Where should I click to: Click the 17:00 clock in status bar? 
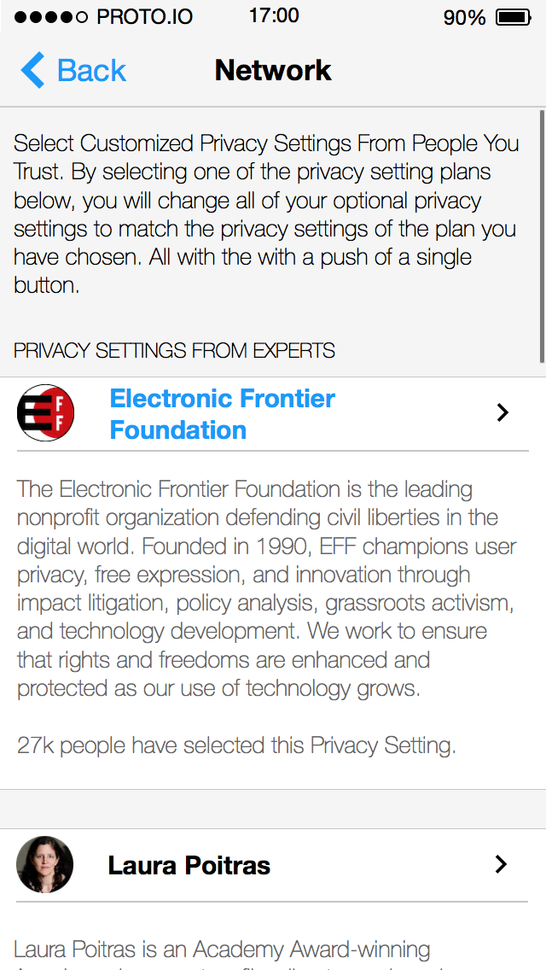pos(274,15)
